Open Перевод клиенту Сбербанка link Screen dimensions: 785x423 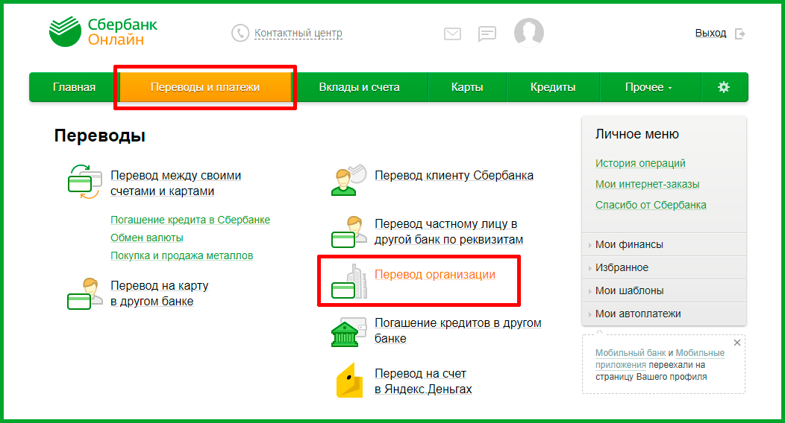coord(454,175)
